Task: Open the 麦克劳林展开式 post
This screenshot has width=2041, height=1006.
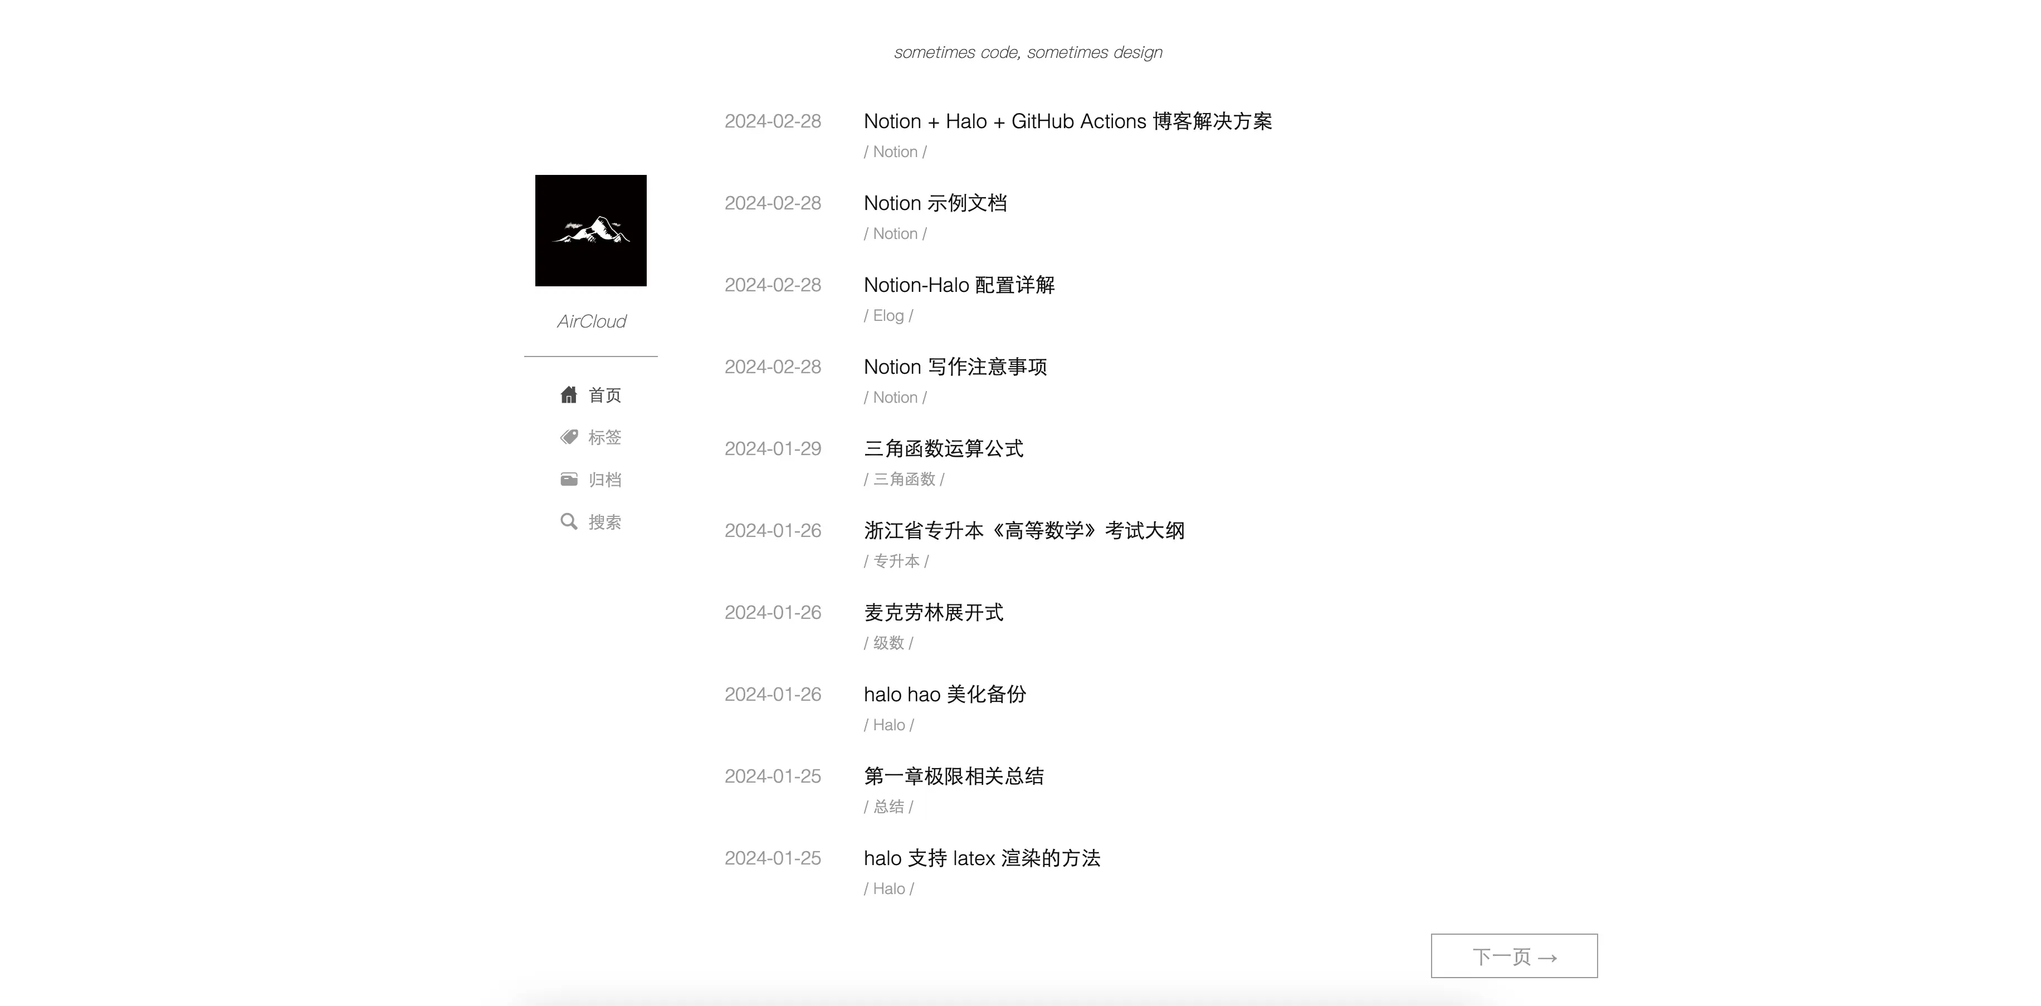Action: [x=932, y=612]
